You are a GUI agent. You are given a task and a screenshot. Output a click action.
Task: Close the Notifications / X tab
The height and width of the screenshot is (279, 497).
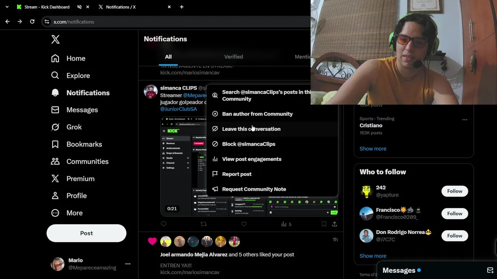click(x=169, y=7)
